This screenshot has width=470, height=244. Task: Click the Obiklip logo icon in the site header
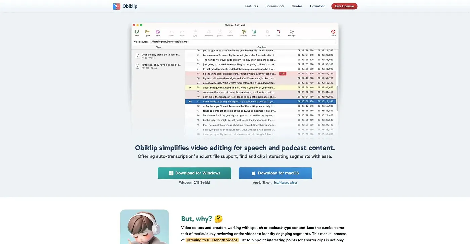tap(116, 6)
